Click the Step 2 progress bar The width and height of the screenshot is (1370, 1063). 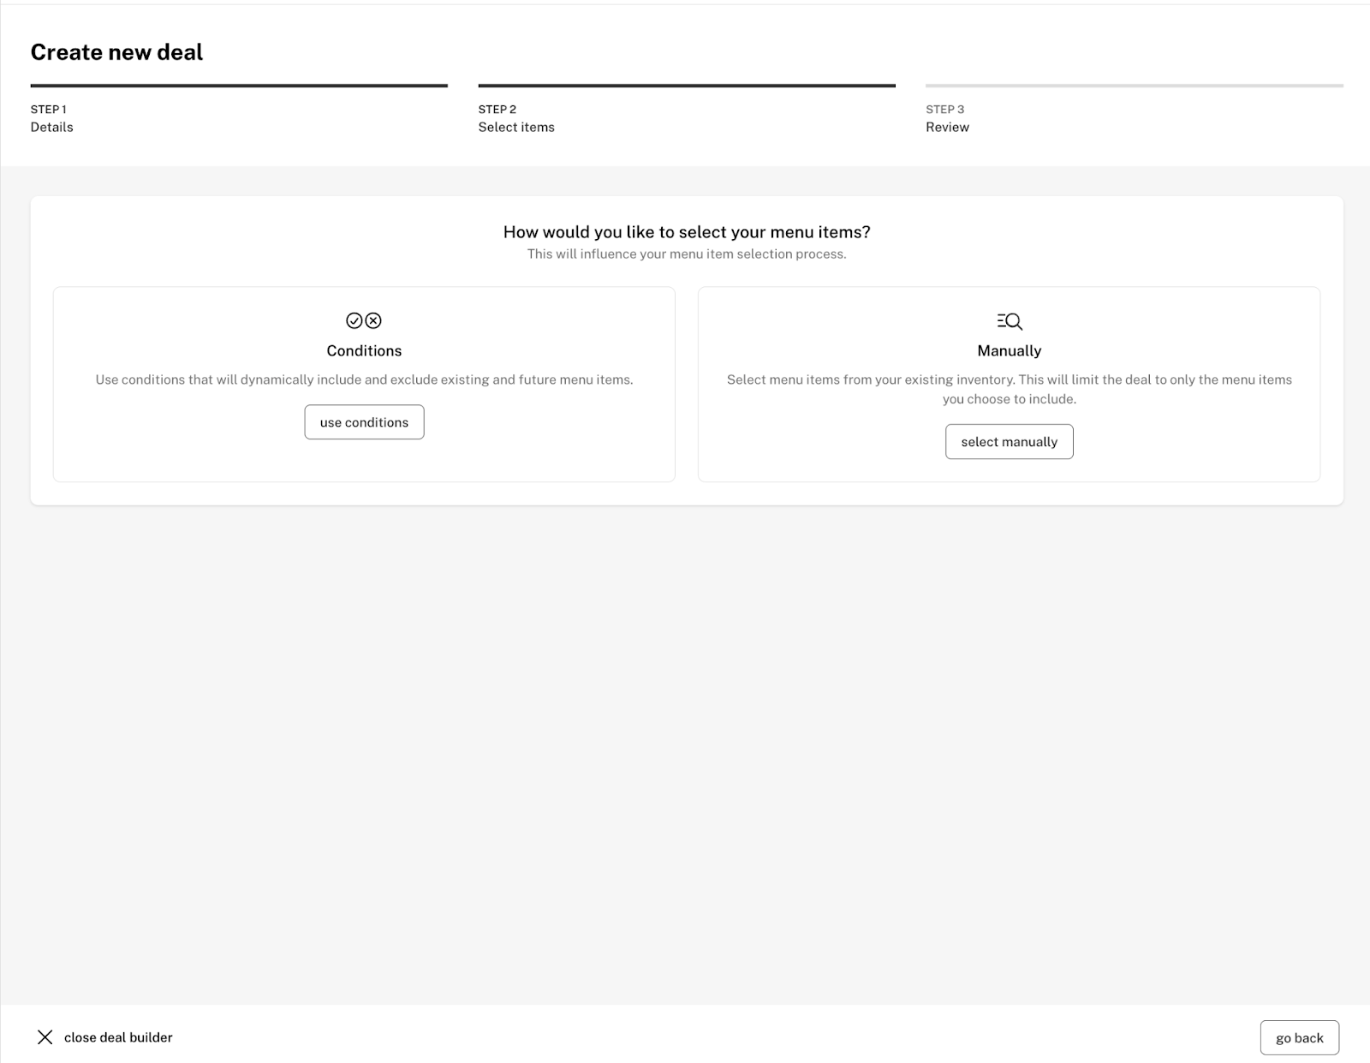tap(687, 86)
